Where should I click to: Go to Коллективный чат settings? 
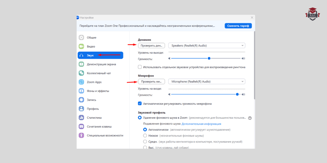click(101, 73)
